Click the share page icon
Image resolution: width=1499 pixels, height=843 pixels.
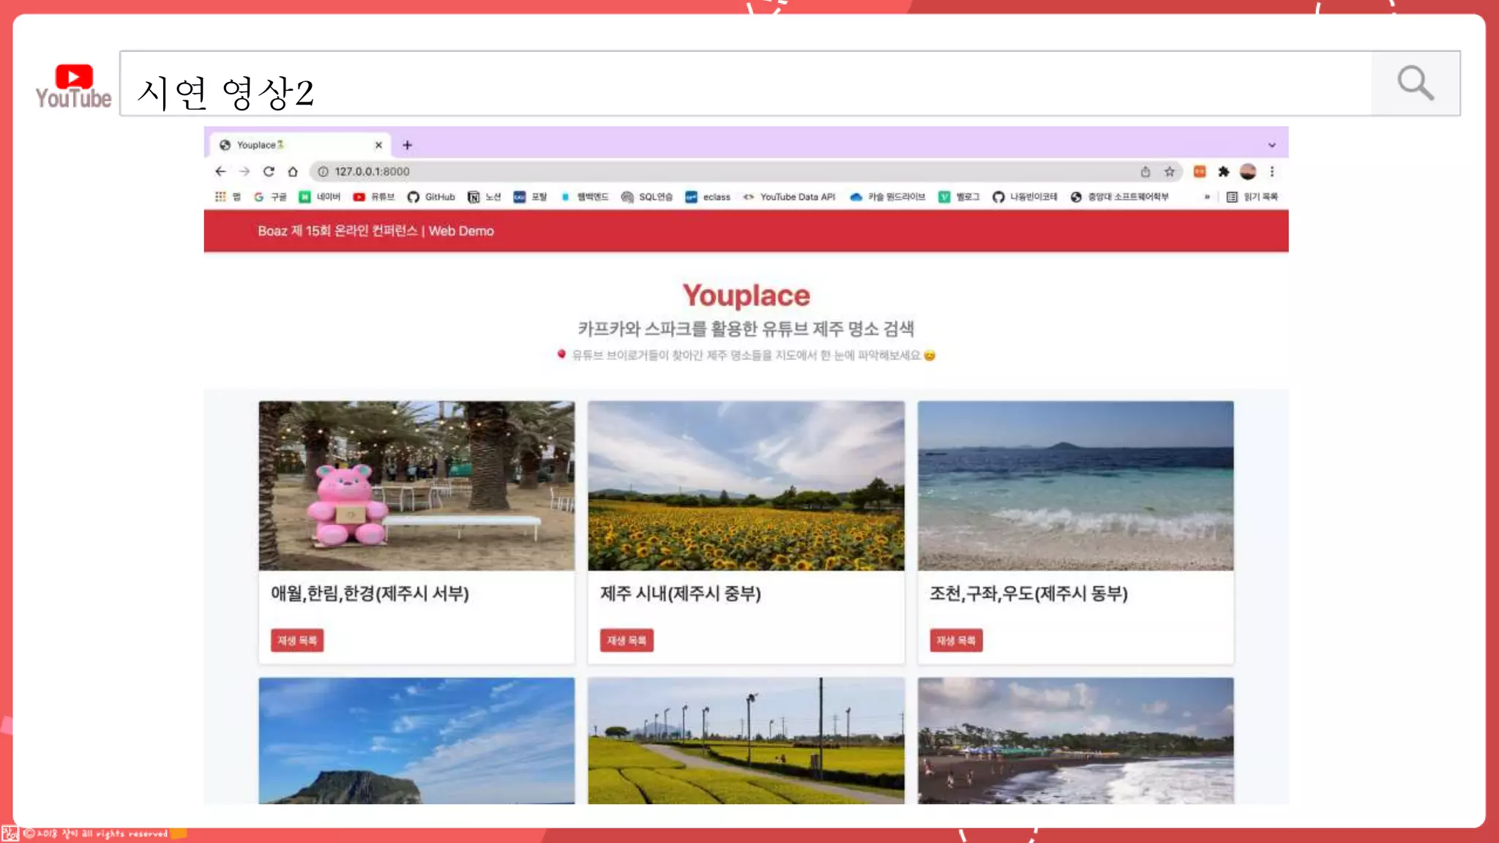click(x=1145, y=171)
